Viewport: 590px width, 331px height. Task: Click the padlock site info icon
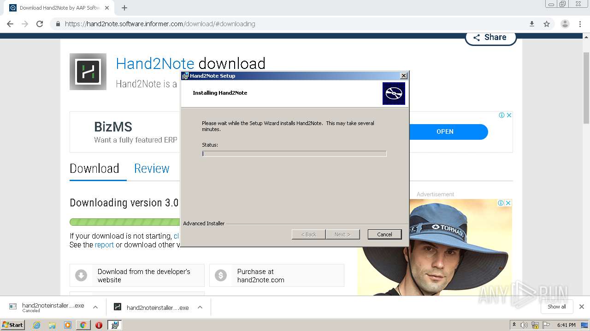click(x=58, y=24)
